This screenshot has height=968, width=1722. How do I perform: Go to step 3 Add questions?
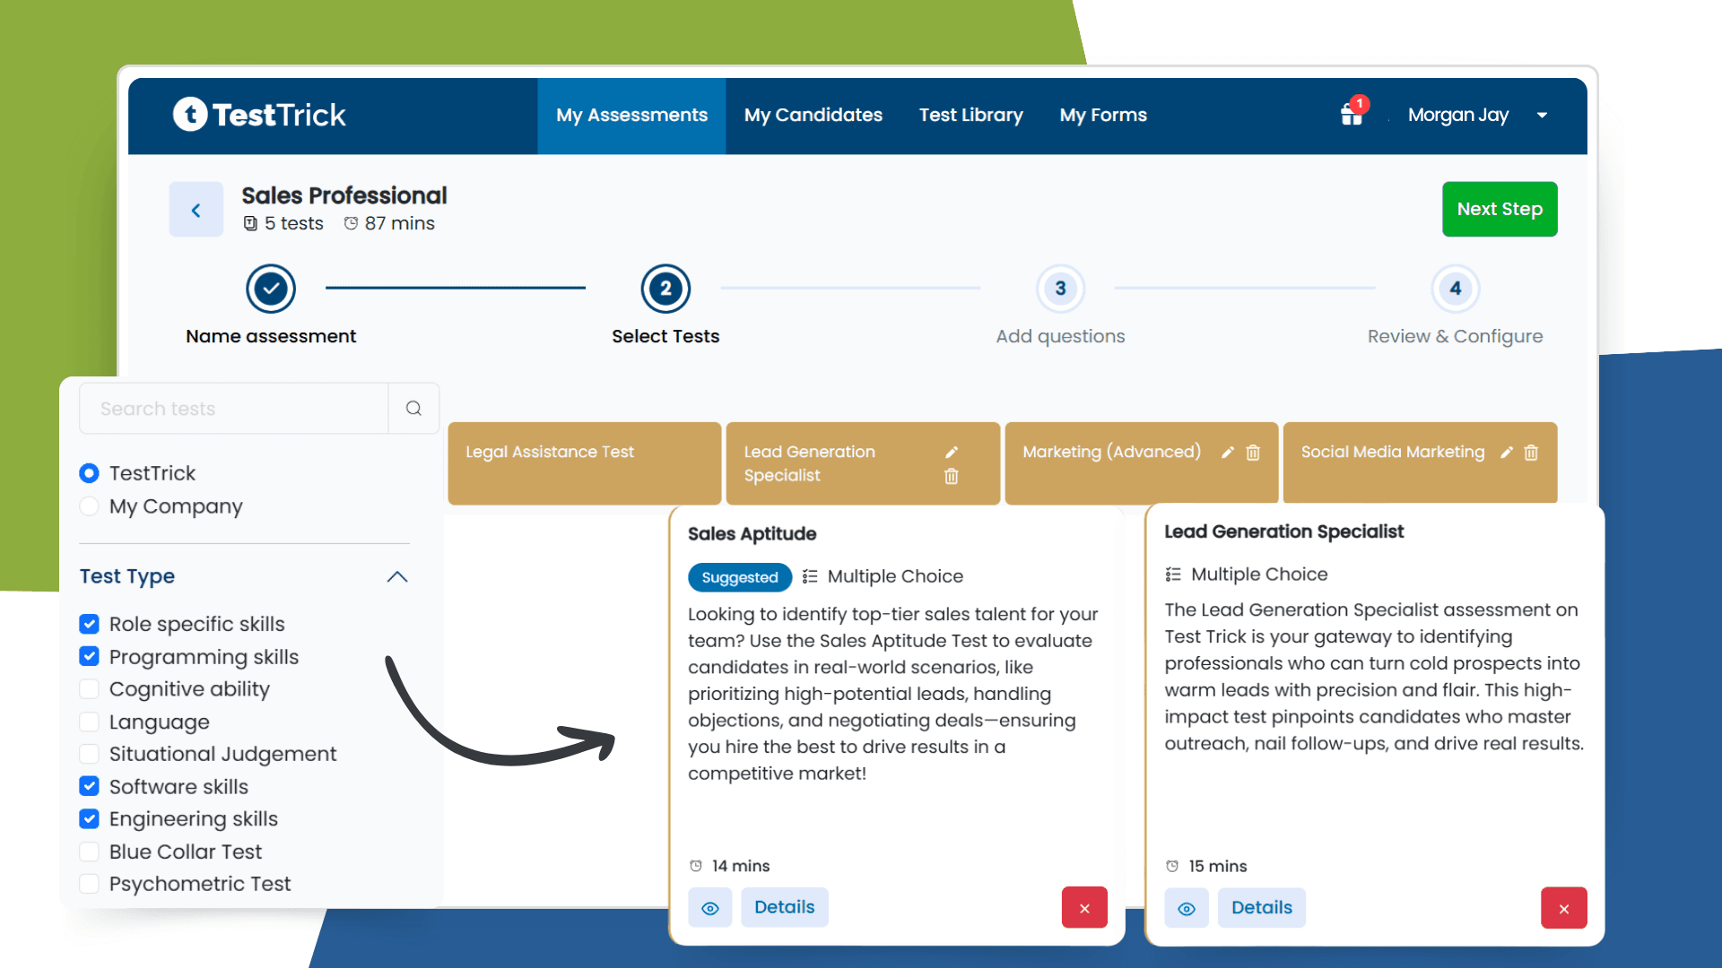pyautogui.click(x=1060, y=289)
